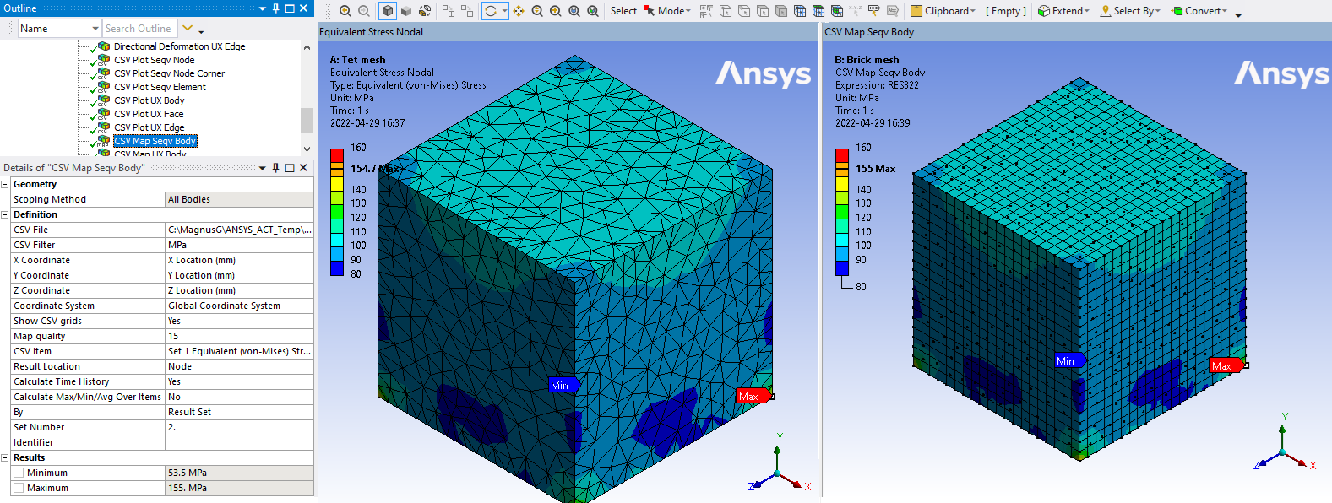Click the coordinate triad in Tet mesh viewport

779,464
